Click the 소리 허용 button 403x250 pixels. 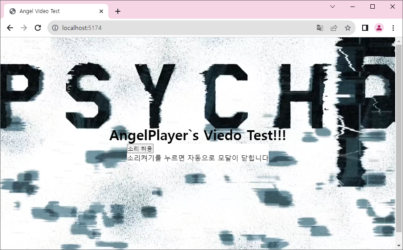(140, 148)
